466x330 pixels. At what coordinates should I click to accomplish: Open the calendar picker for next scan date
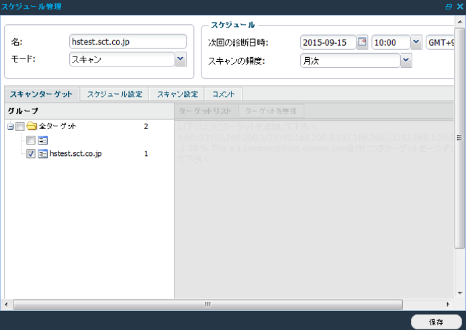(362, 42)
